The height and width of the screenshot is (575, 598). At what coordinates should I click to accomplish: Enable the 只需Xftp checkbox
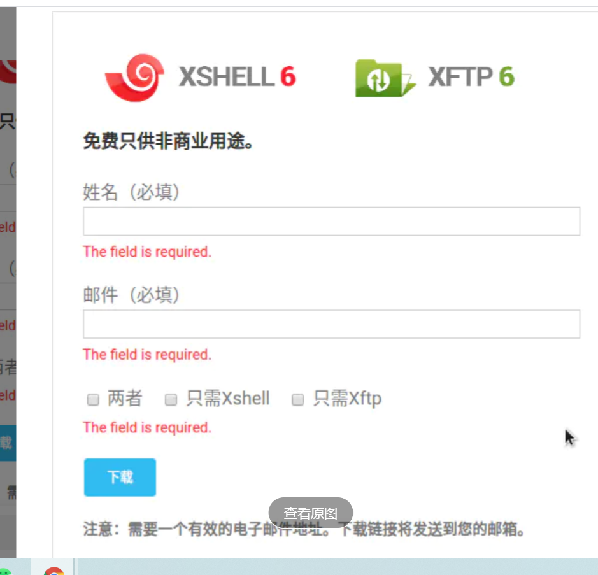297,400
